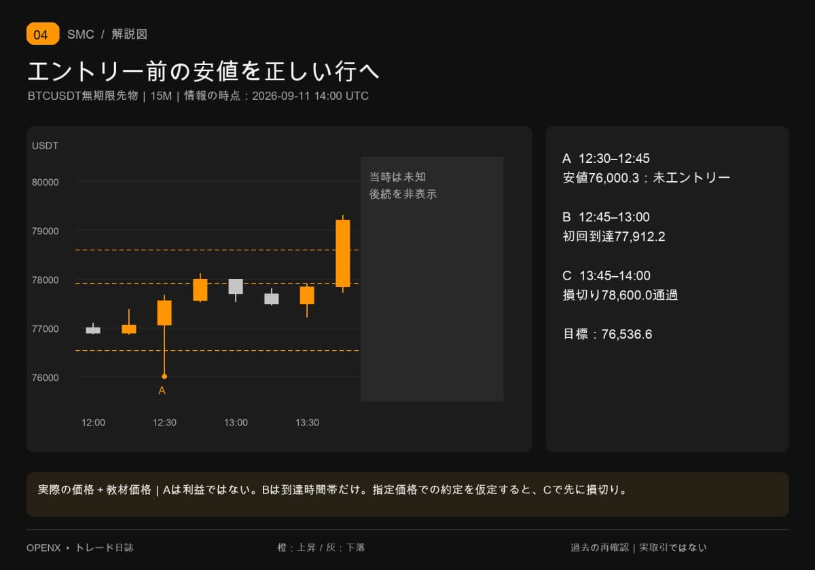Click the 目標：76,536.6 target line

tap(607, 335)
